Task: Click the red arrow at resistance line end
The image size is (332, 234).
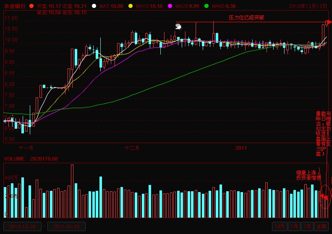Action: pyautogui.click(x=329, y=22)
